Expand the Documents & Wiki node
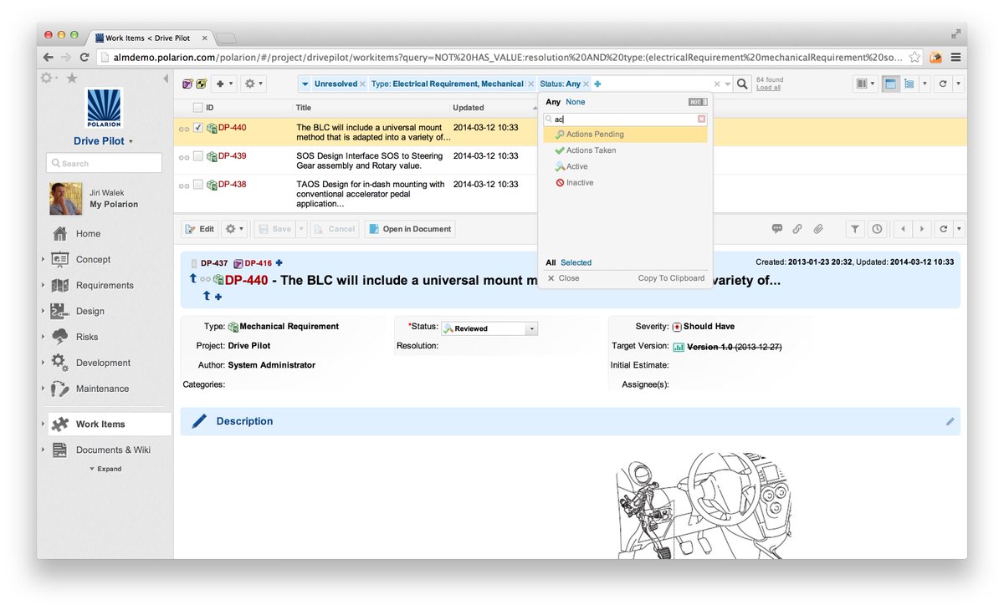This screenshot has height=610, width=1004. pyautogui.click(x=43, y=450)
